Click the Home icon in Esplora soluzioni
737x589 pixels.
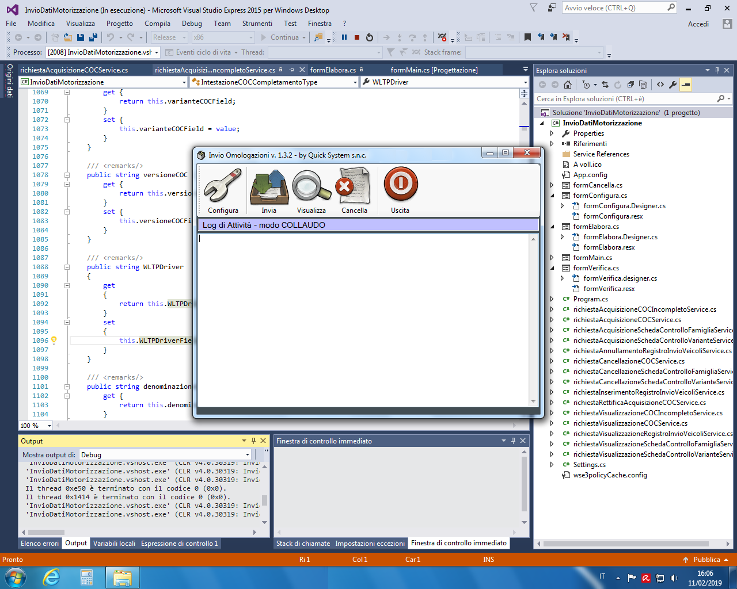pos(568,85)
